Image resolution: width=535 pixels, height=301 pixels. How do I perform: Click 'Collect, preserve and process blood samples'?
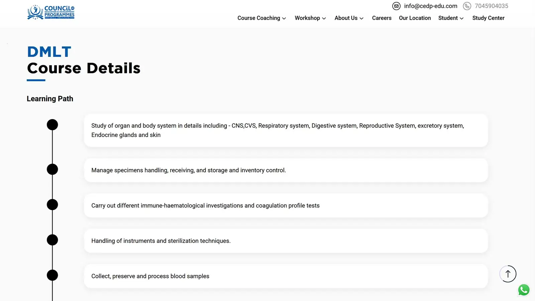[x=150, y=276]
